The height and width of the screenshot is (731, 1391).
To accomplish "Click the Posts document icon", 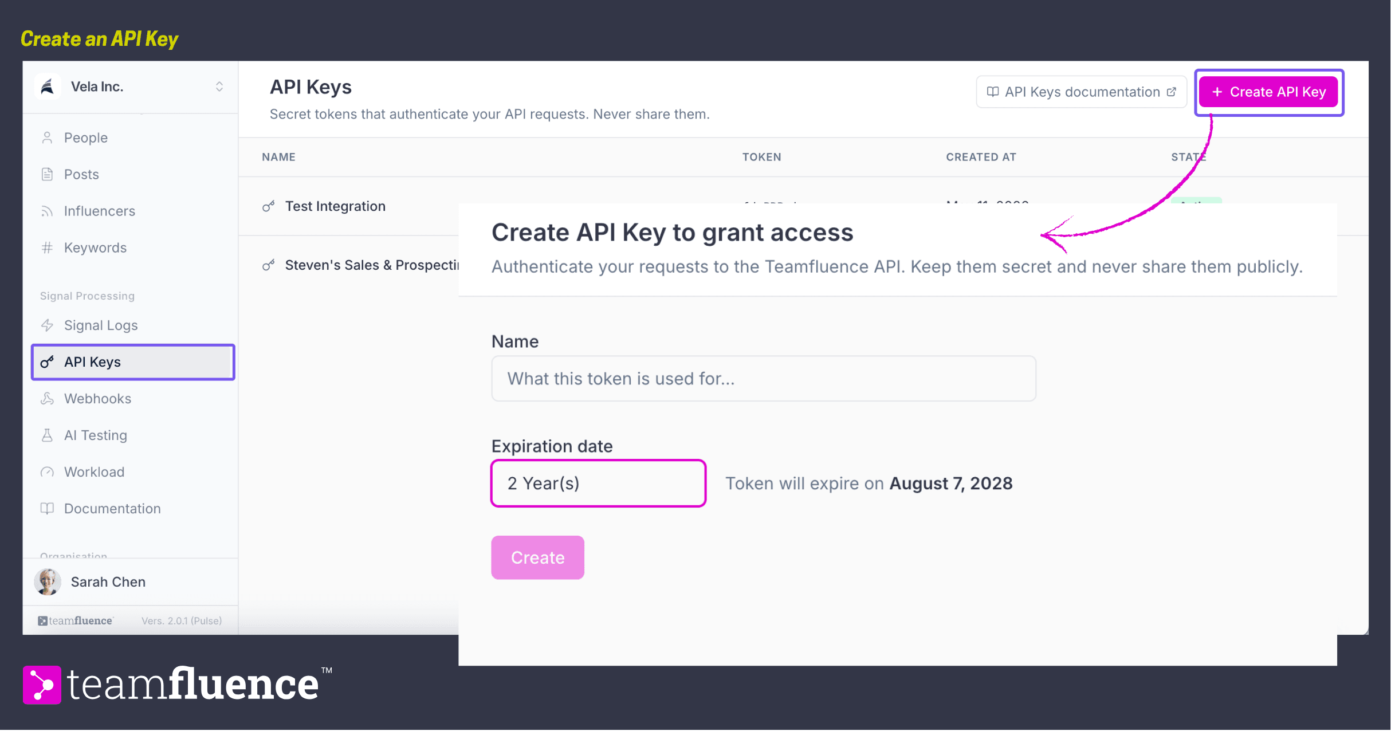I will pos(47,175).
